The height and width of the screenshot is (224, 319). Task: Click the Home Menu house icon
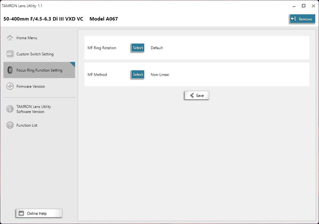[10, 38]
